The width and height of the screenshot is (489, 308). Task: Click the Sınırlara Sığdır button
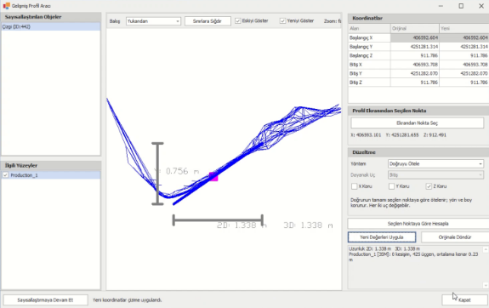click(x=208, y=21)
